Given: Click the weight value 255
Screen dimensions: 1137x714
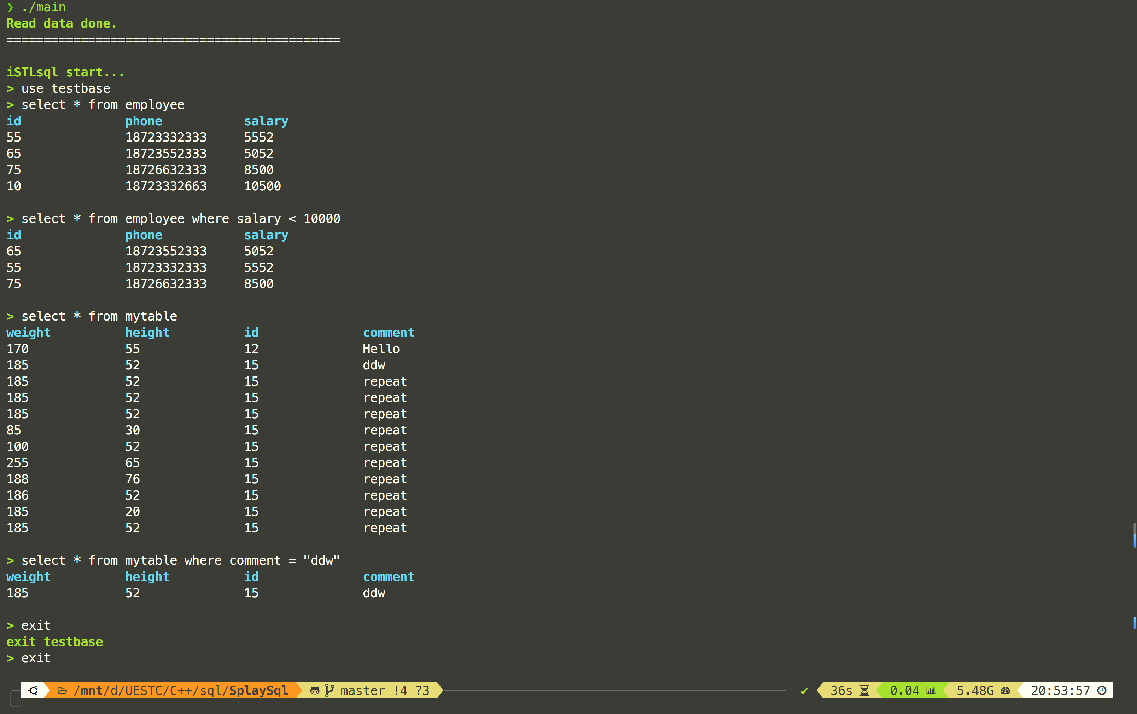Looking at the screenshot, I should tap(17, 463).
